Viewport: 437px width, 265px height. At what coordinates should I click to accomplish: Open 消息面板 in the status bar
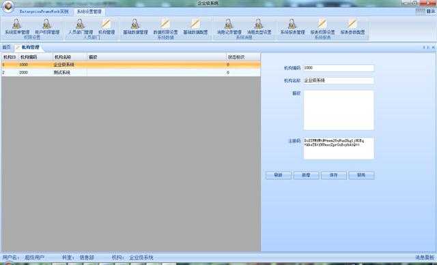(425, 258)
